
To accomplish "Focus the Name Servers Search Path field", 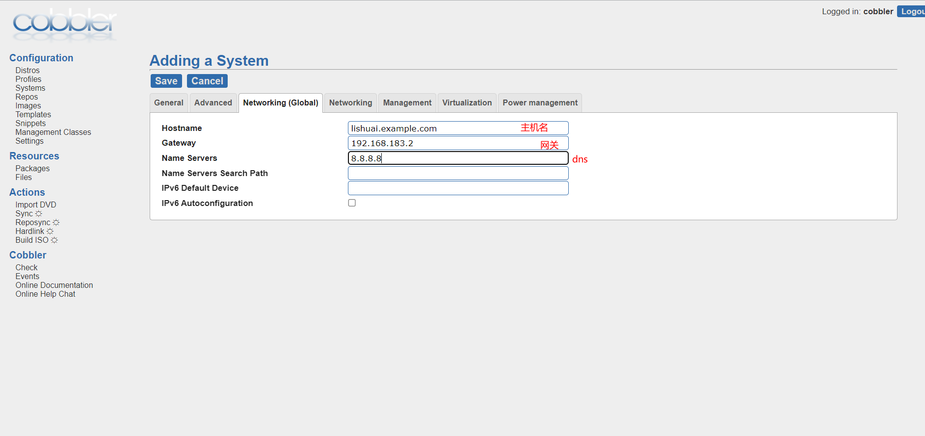I will [x=458, y=173].
